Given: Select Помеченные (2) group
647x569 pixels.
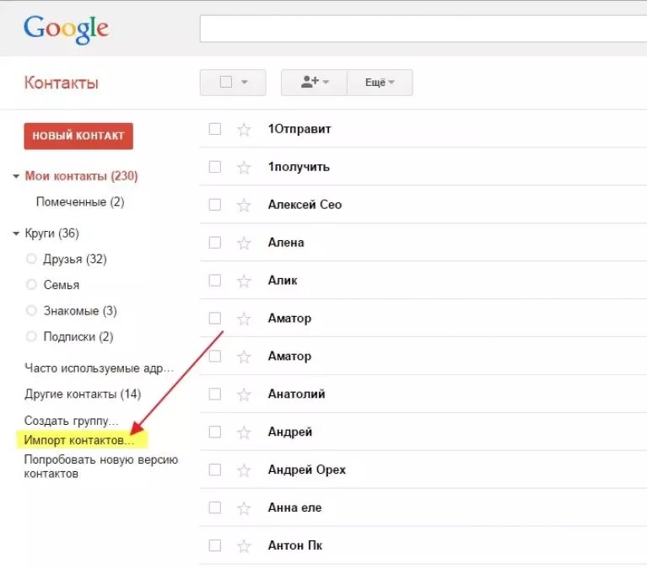Looking at the screenshot, I should (x=80, y=202).
